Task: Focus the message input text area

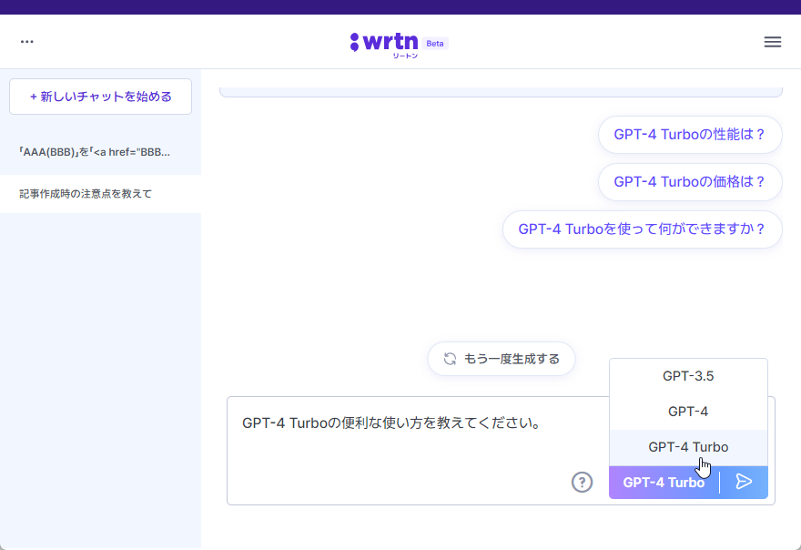Action: 416,450
